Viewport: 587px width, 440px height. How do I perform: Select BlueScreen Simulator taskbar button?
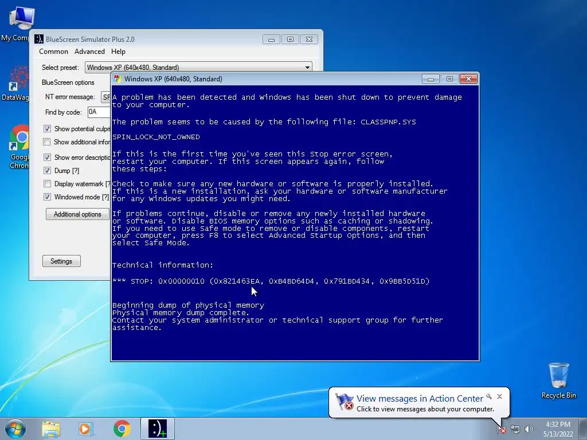tap(158, 429)
